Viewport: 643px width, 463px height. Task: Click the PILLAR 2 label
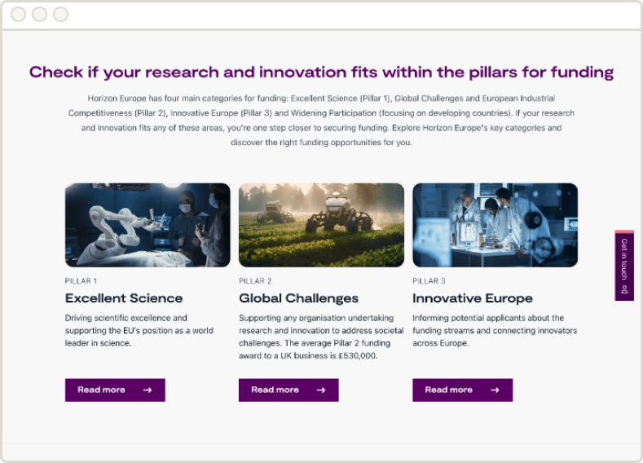255,281
